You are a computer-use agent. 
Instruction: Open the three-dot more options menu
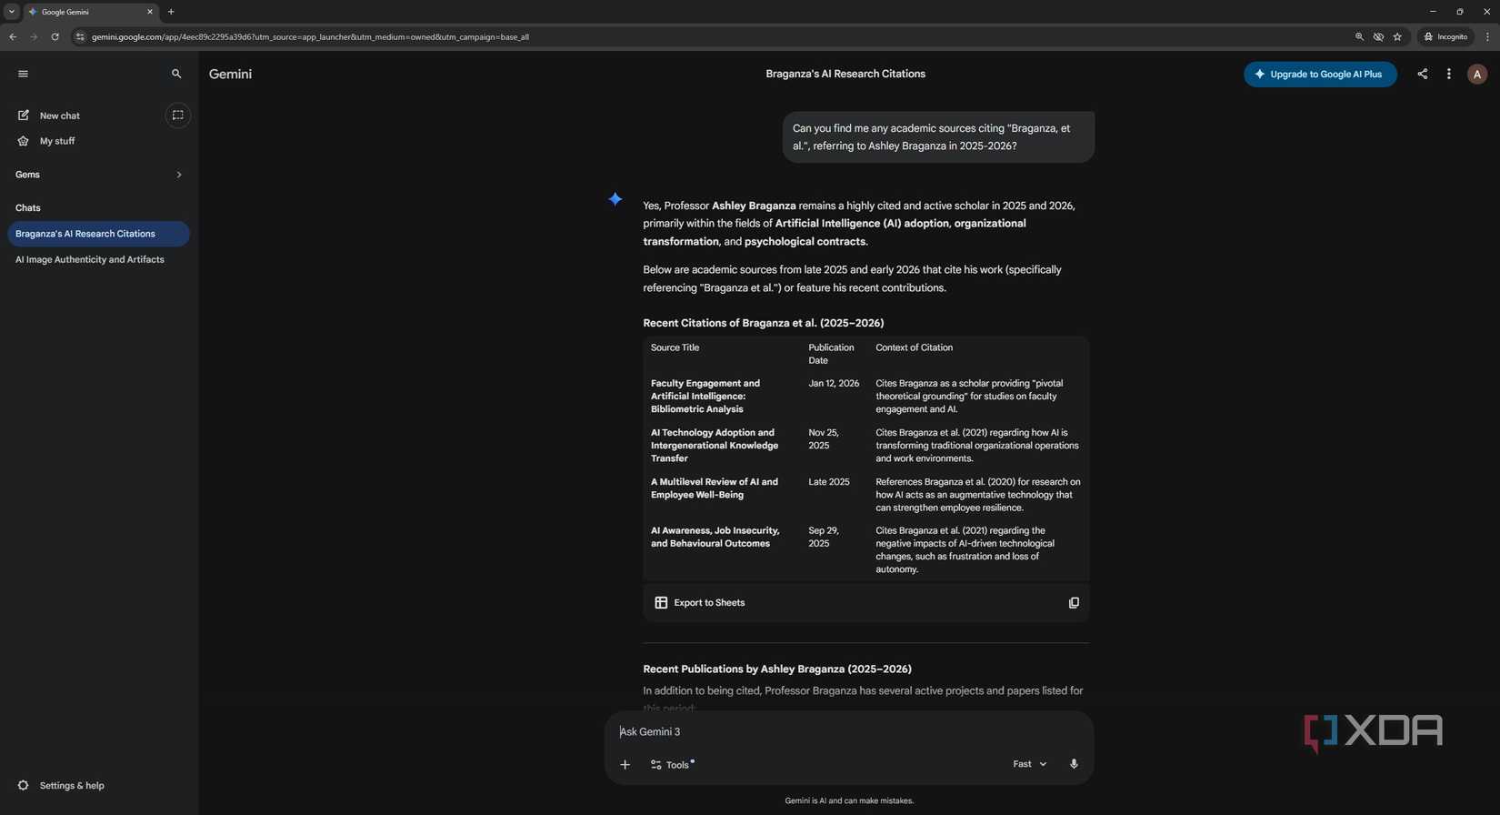pos(1448,75)
